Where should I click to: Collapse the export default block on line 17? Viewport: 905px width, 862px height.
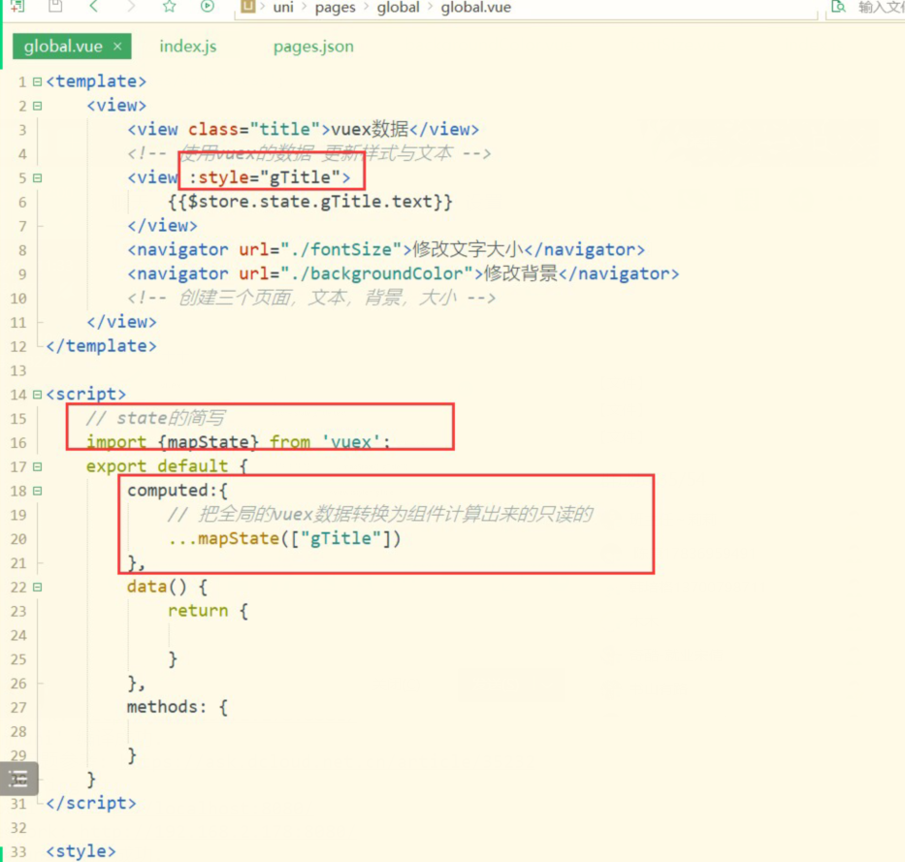tap(38, 466)
